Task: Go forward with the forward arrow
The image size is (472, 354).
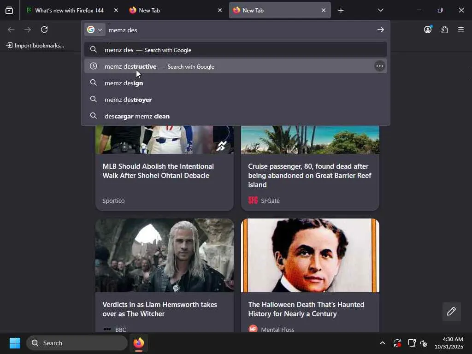Action: (x=28, y=29)
